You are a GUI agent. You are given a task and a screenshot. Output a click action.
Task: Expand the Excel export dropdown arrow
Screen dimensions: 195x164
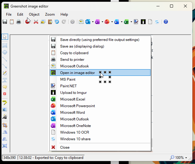click(x=131, y=22)
